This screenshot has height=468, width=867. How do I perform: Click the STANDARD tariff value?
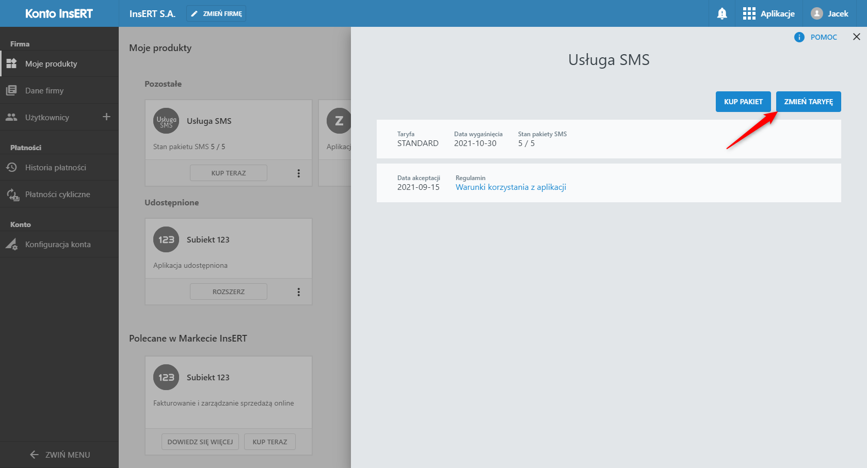(x=418, y=143)
